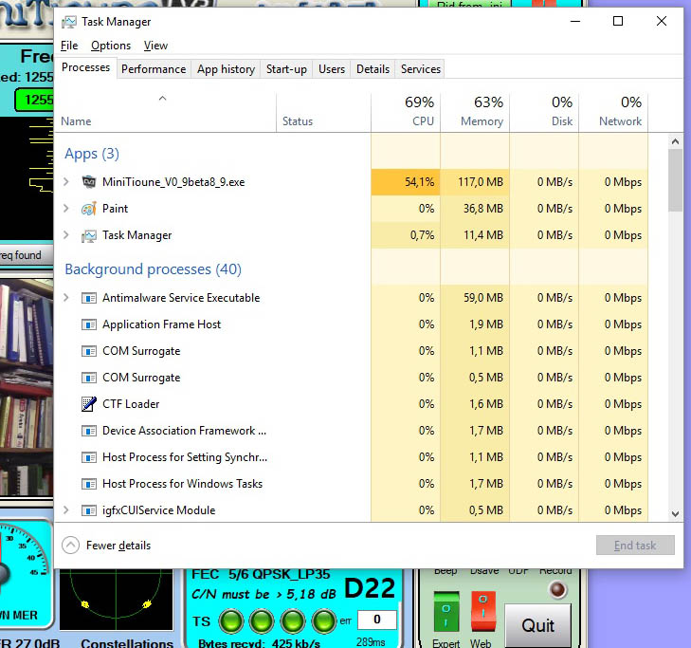
Task: Toggle the red Web switch
Action: pyautogui.click(x=483, y=610)
